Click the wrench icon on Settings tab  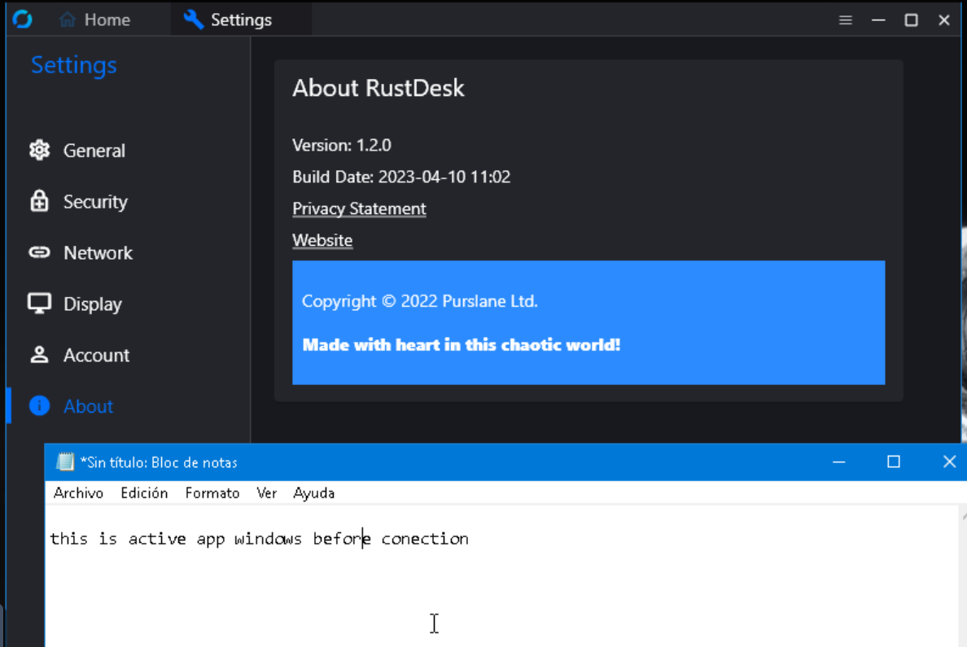(x=193, y=19)
